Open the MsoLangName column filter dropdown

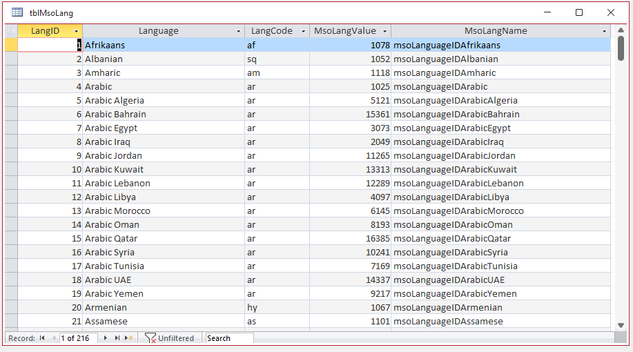pyautogui.click(x=604, y=32)
